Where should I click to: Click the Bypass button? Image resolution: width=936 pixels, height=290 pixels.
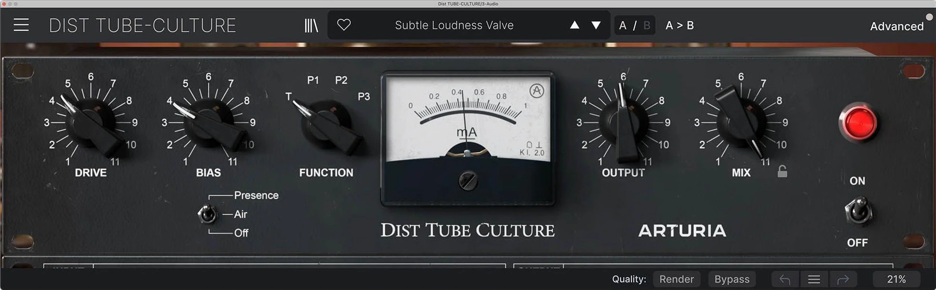coord(732,279)
